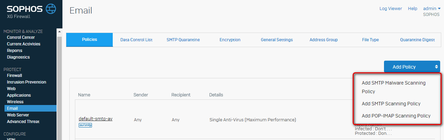This screenshot has width=444, height=140.
Task: Click the av/smtp tag badge
Action: [85, 125]
